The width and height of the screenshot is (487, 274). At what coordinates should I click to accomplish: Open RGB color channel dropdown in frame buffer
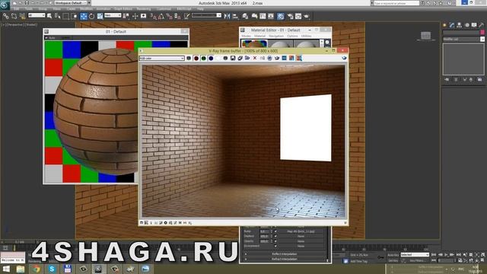pyautogui.click(x=162, y=58)
